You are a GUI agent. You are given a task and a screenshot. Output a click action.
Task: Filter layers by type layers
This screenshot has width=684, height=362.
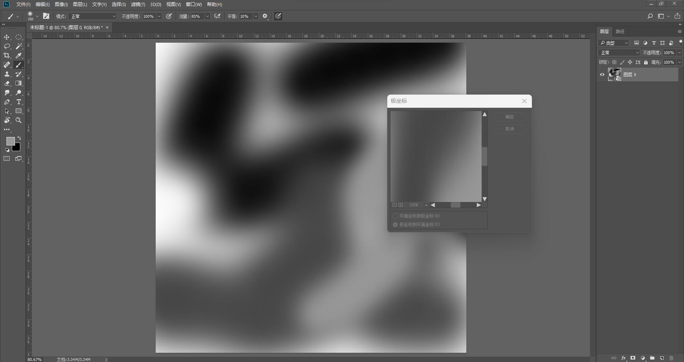pos(654,43)
